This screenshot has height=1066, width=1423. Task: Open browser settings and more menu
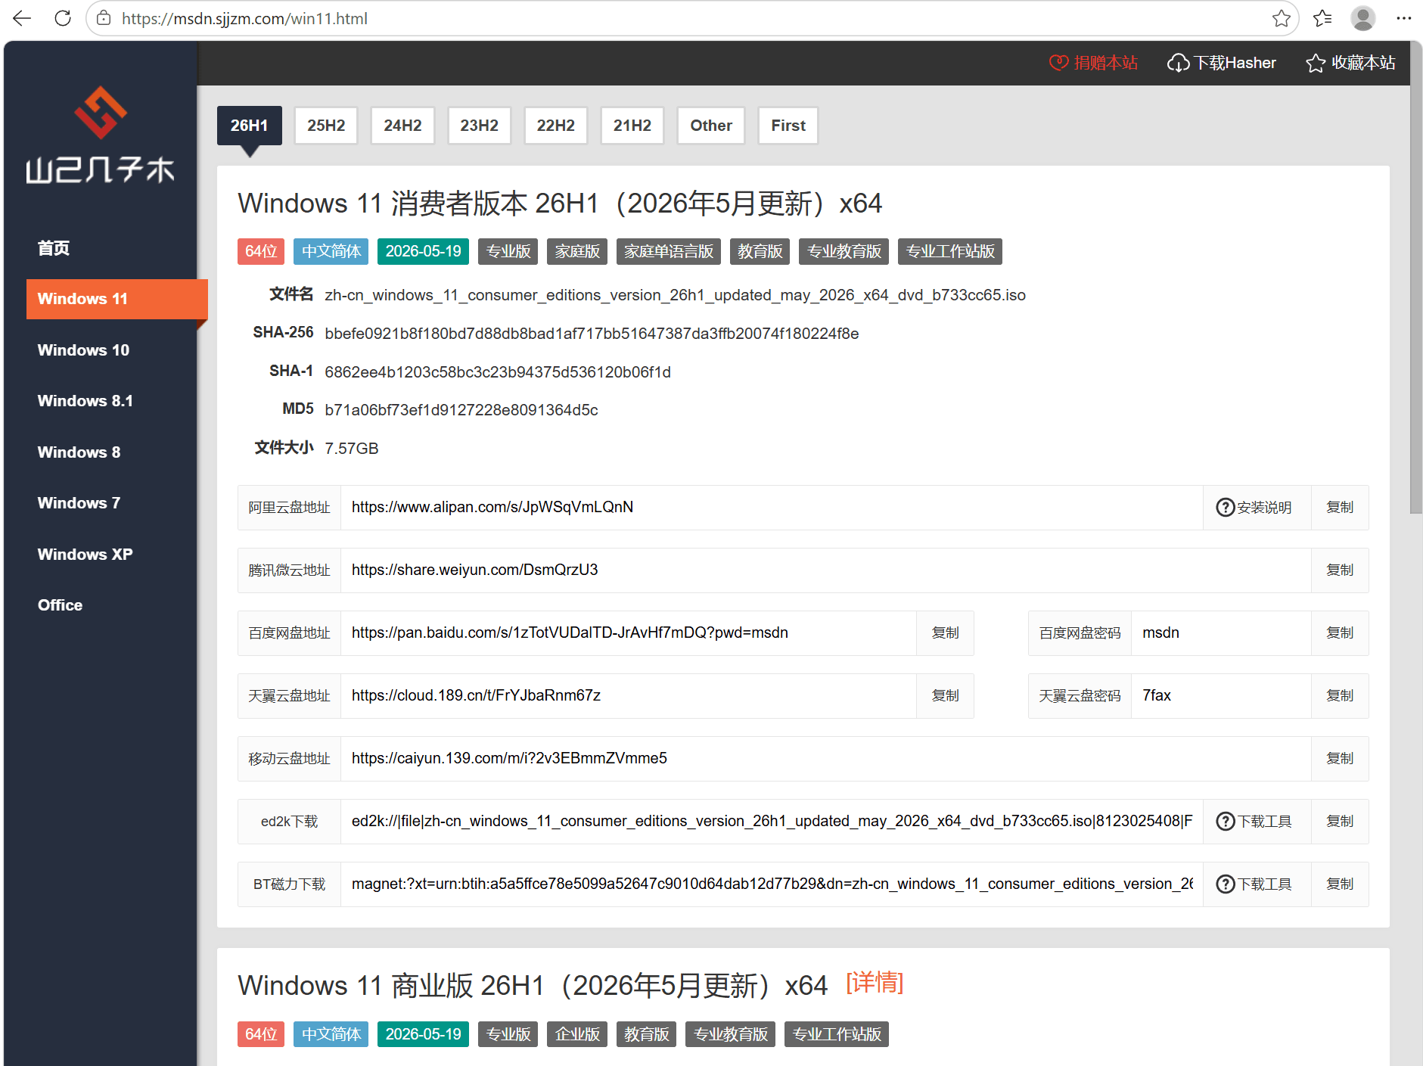(x=1403, y=18)
